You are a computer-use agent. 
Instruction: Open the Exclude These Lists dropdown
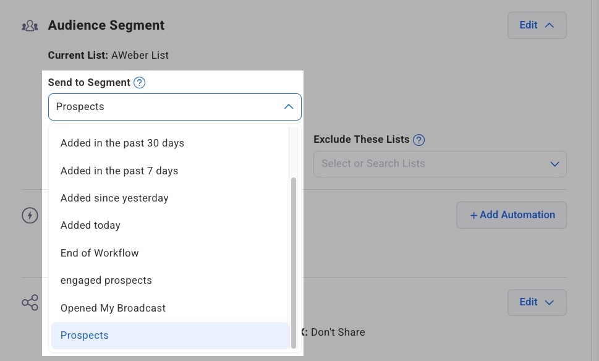pyautogui.click(x=554, y=164)
